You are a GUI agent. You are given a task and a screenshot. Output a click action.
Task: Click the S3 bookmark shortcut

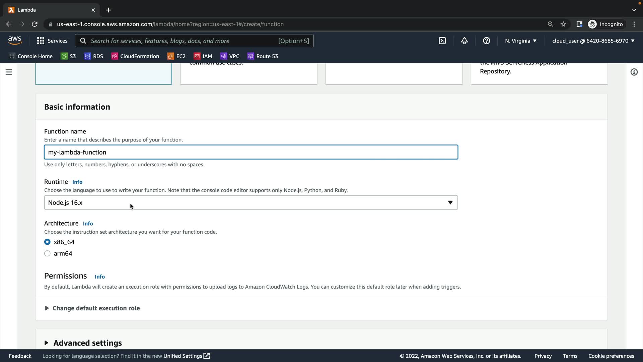pos(68,56)
